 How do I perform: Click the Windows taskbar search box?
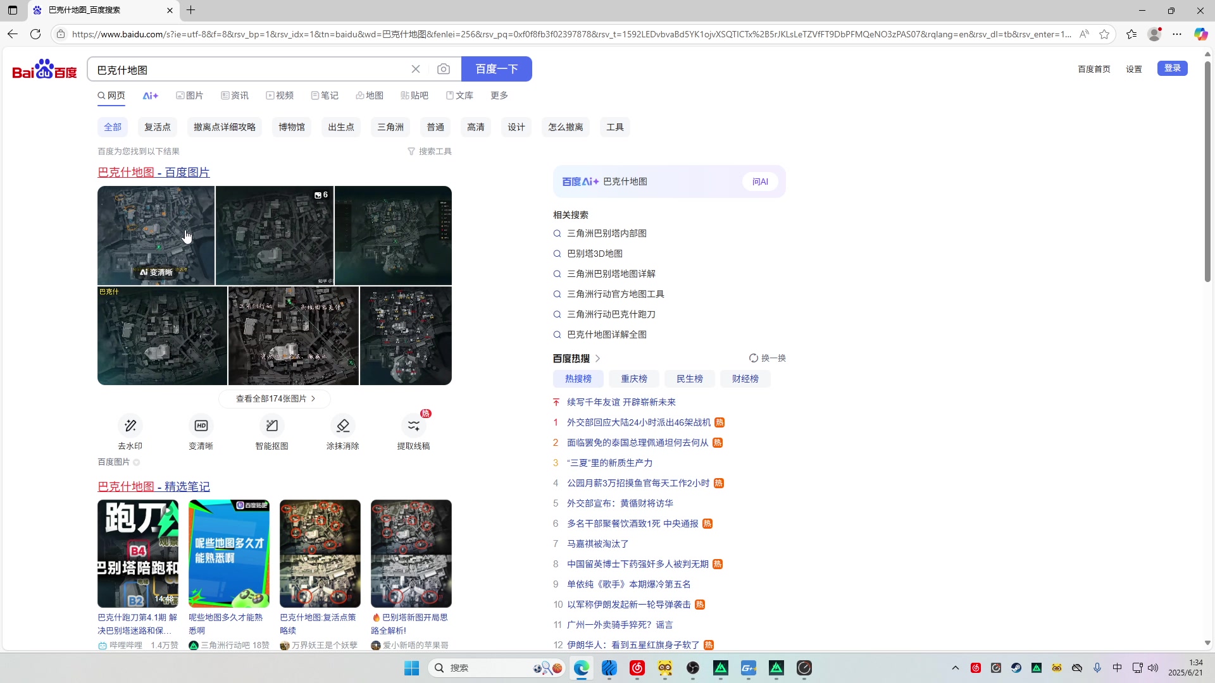point(497,668)
